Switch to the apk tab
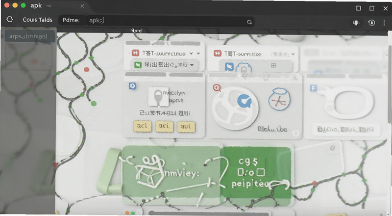Image resolution: width=392 pixels, height=216 pixels. pos(36,5)
